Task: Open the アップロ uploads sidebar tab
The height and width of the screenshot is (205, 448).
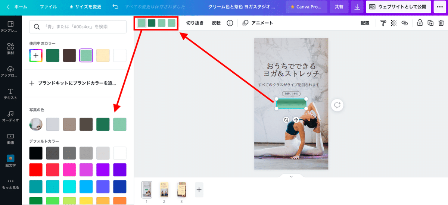Action: tap(10, 72)
